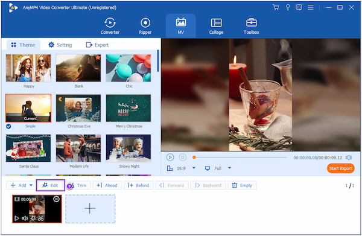The height and width of the screenshot is (236, 362).
Task: Click the Empty trash button
Action: click(x=242, y=185)
